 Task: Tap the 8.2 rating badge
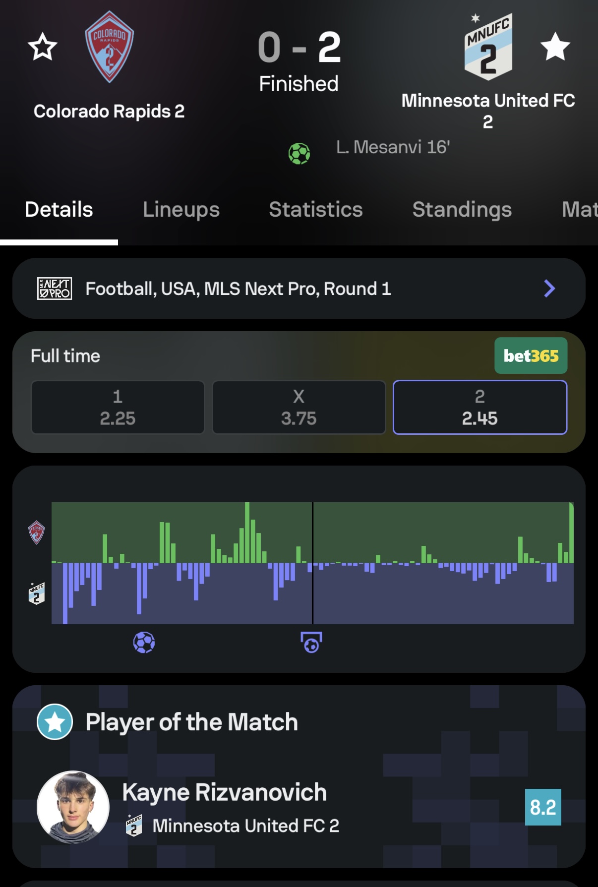(543, 807)
